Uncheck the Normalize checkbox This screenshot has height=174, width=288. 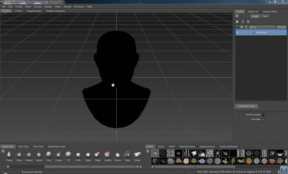click(263, 119)
